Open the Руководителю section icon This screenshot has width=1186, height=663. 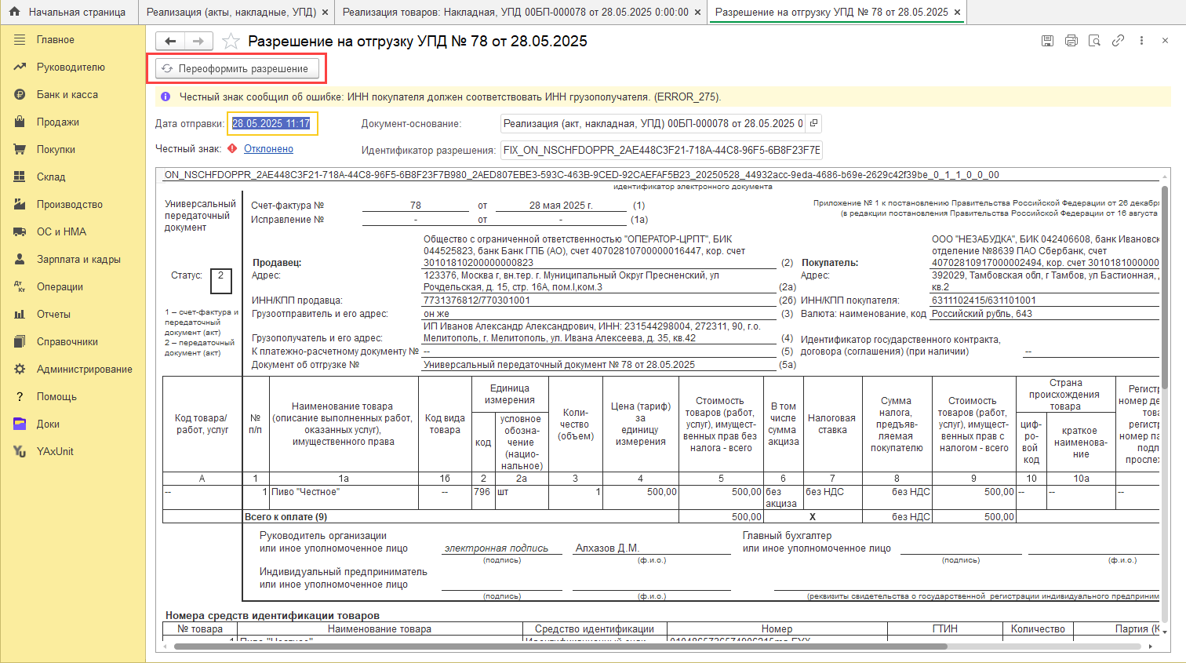point(20,67)
